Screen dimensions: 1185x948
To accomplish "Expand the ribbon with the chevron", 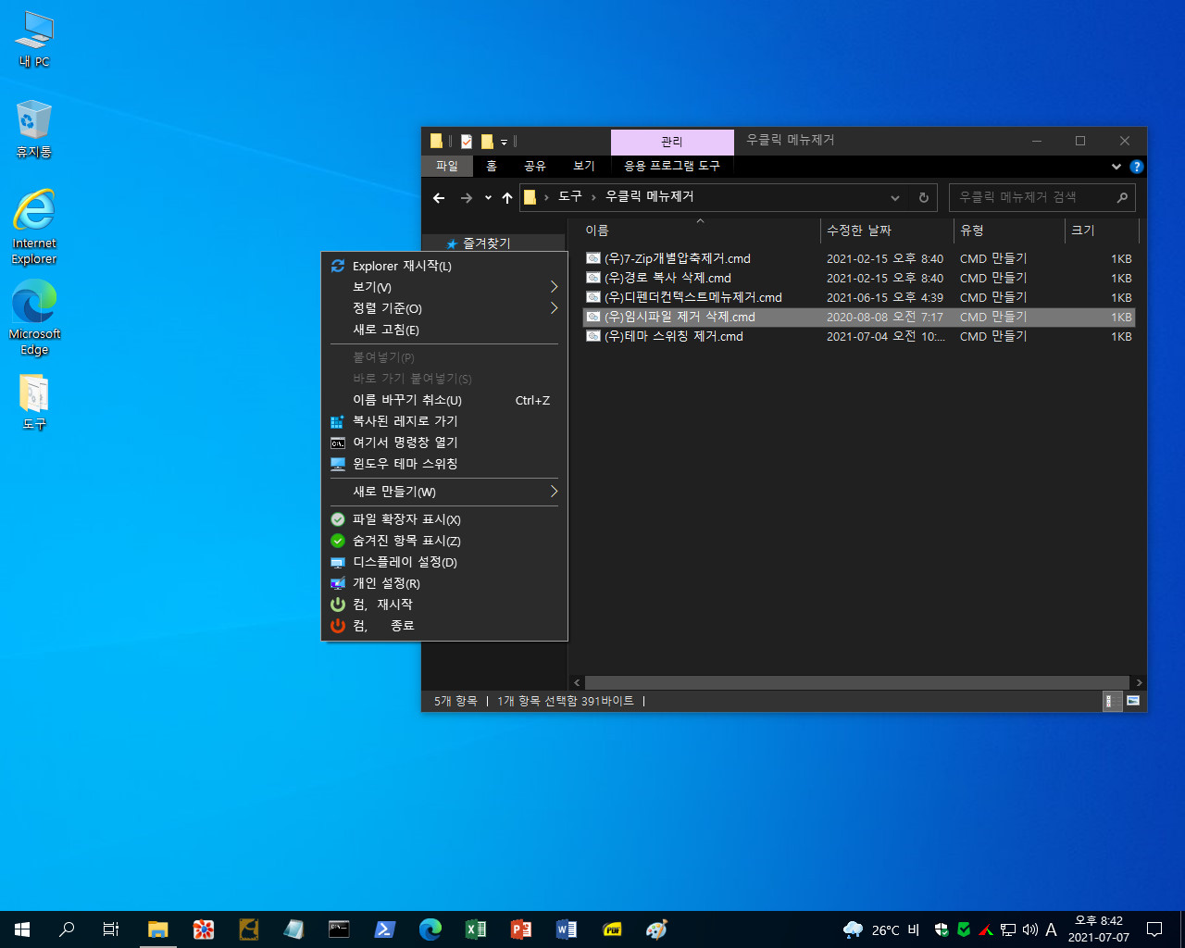I will (1116, 167).
